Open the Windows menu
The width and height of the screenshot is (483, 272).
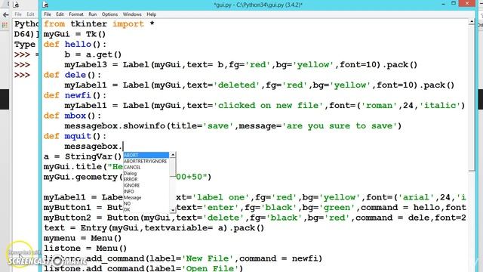tap(132, 14)
